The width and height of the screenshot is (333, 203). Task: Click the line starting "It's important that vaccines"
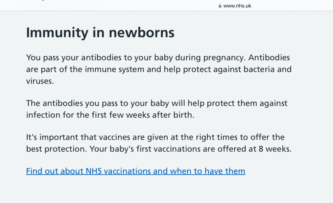click(x=155, y=137)
